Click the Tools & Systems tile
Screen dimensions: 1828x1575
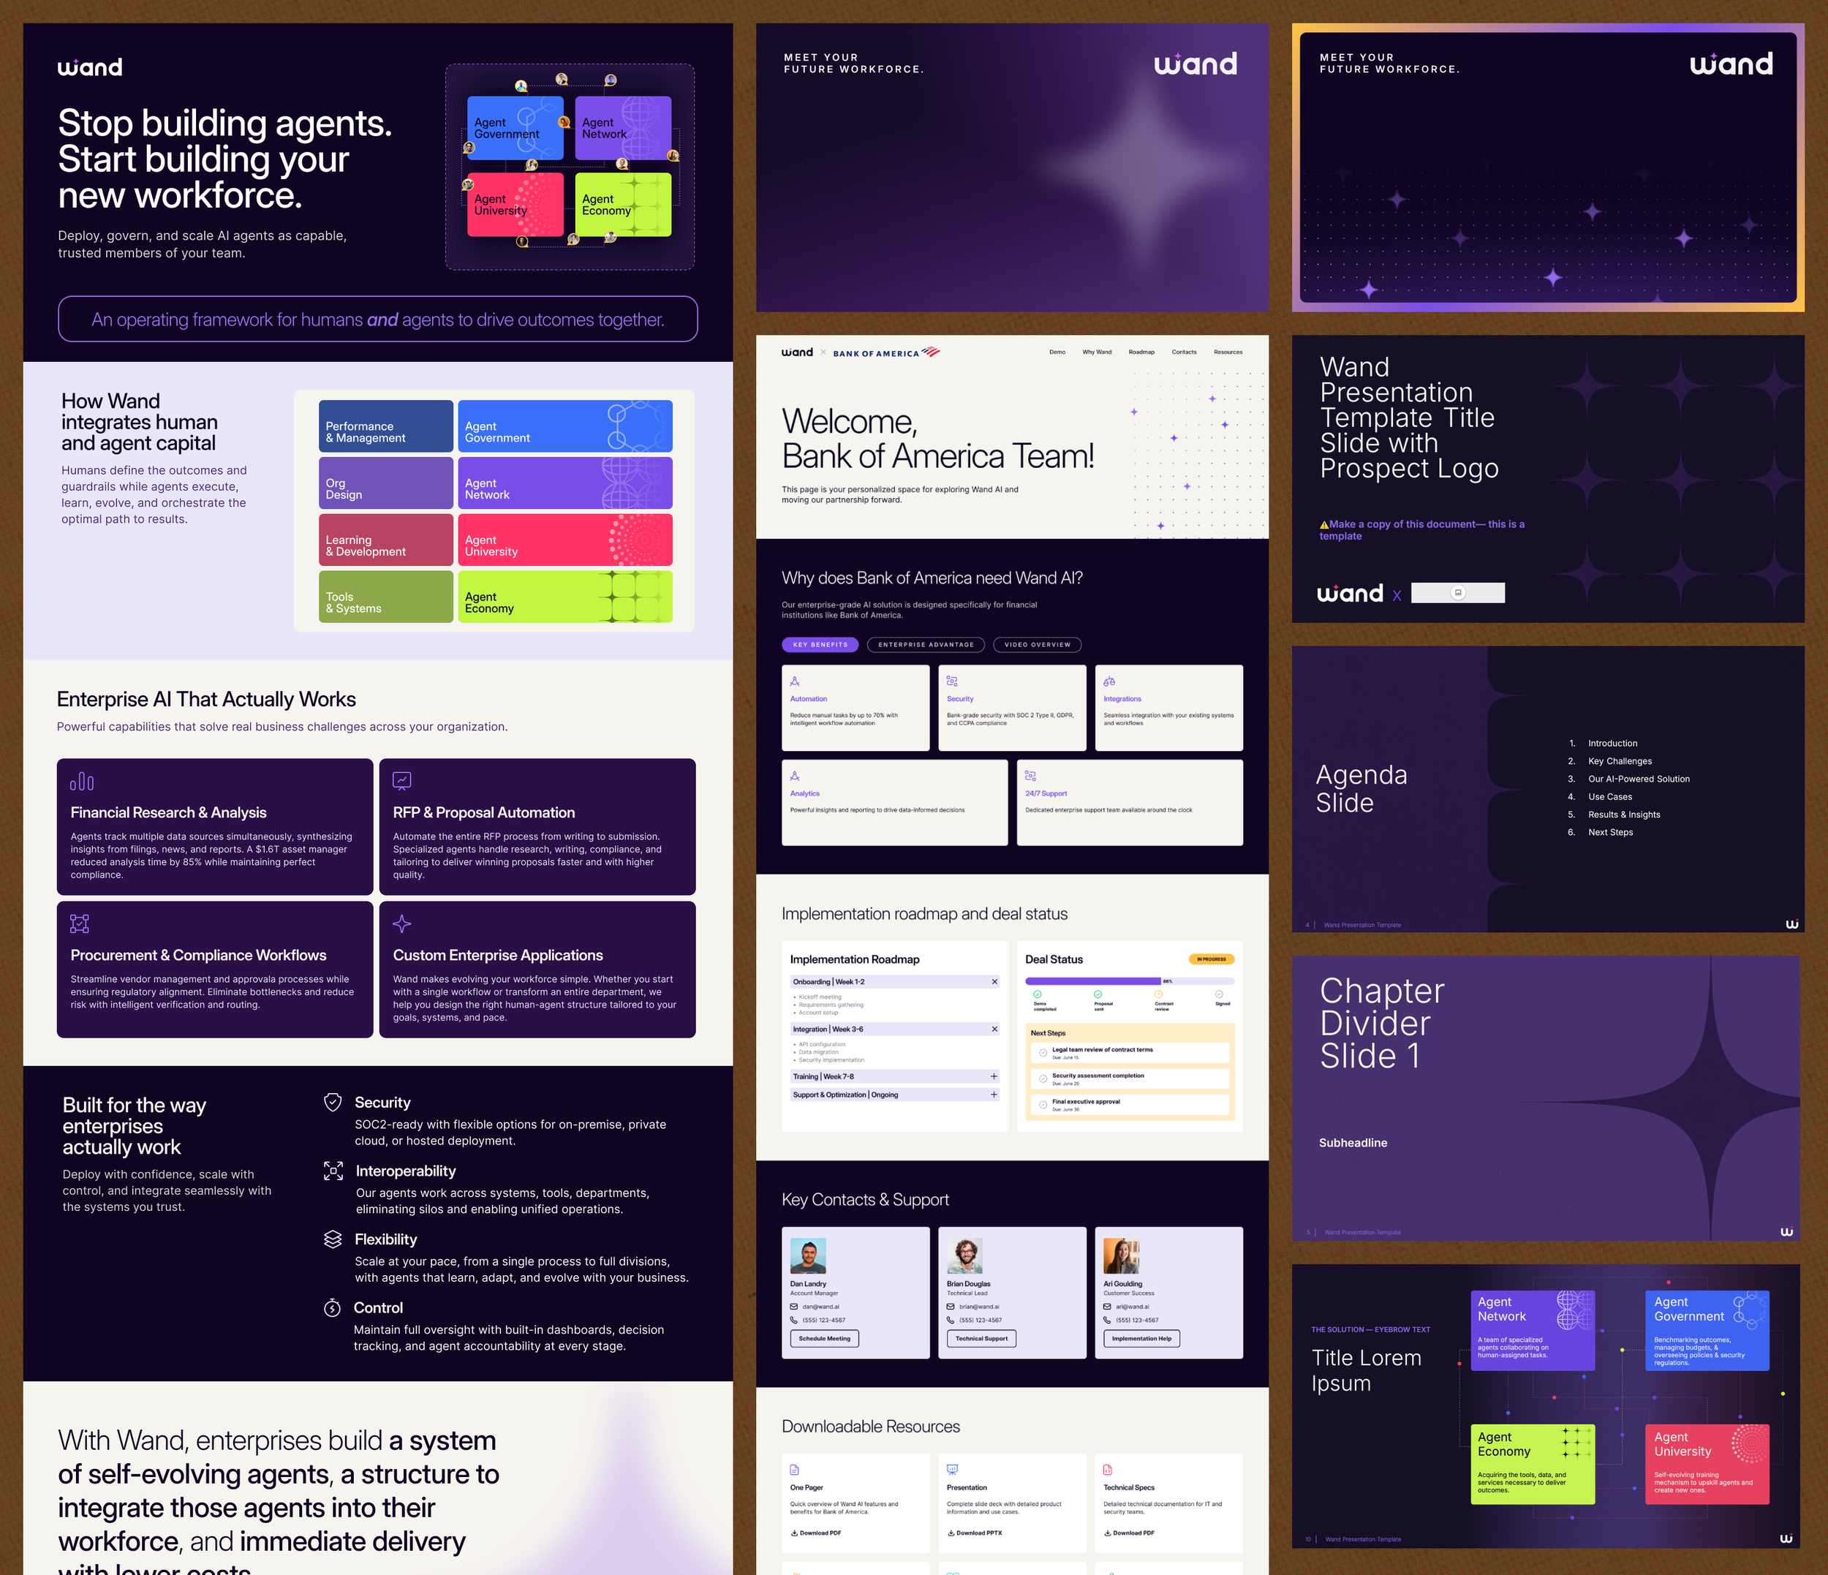(386, 597)
